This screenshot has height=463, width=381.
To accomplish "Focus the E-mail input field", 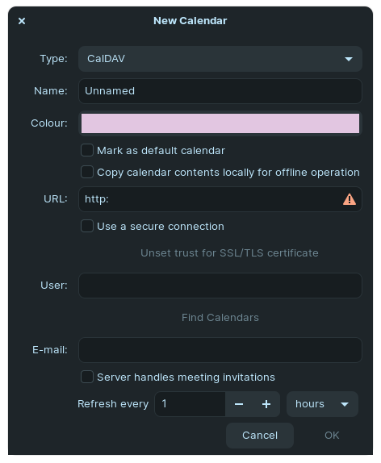I will [220, 350].
